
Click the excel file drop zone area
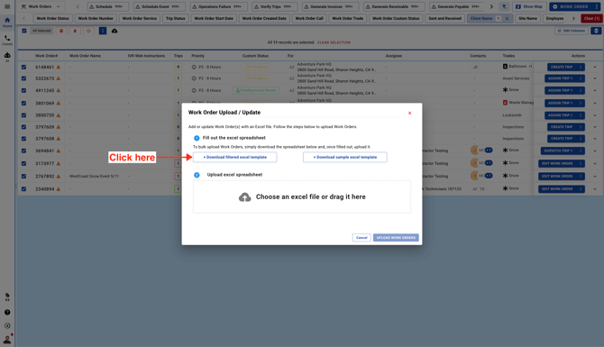pos(302,196)
